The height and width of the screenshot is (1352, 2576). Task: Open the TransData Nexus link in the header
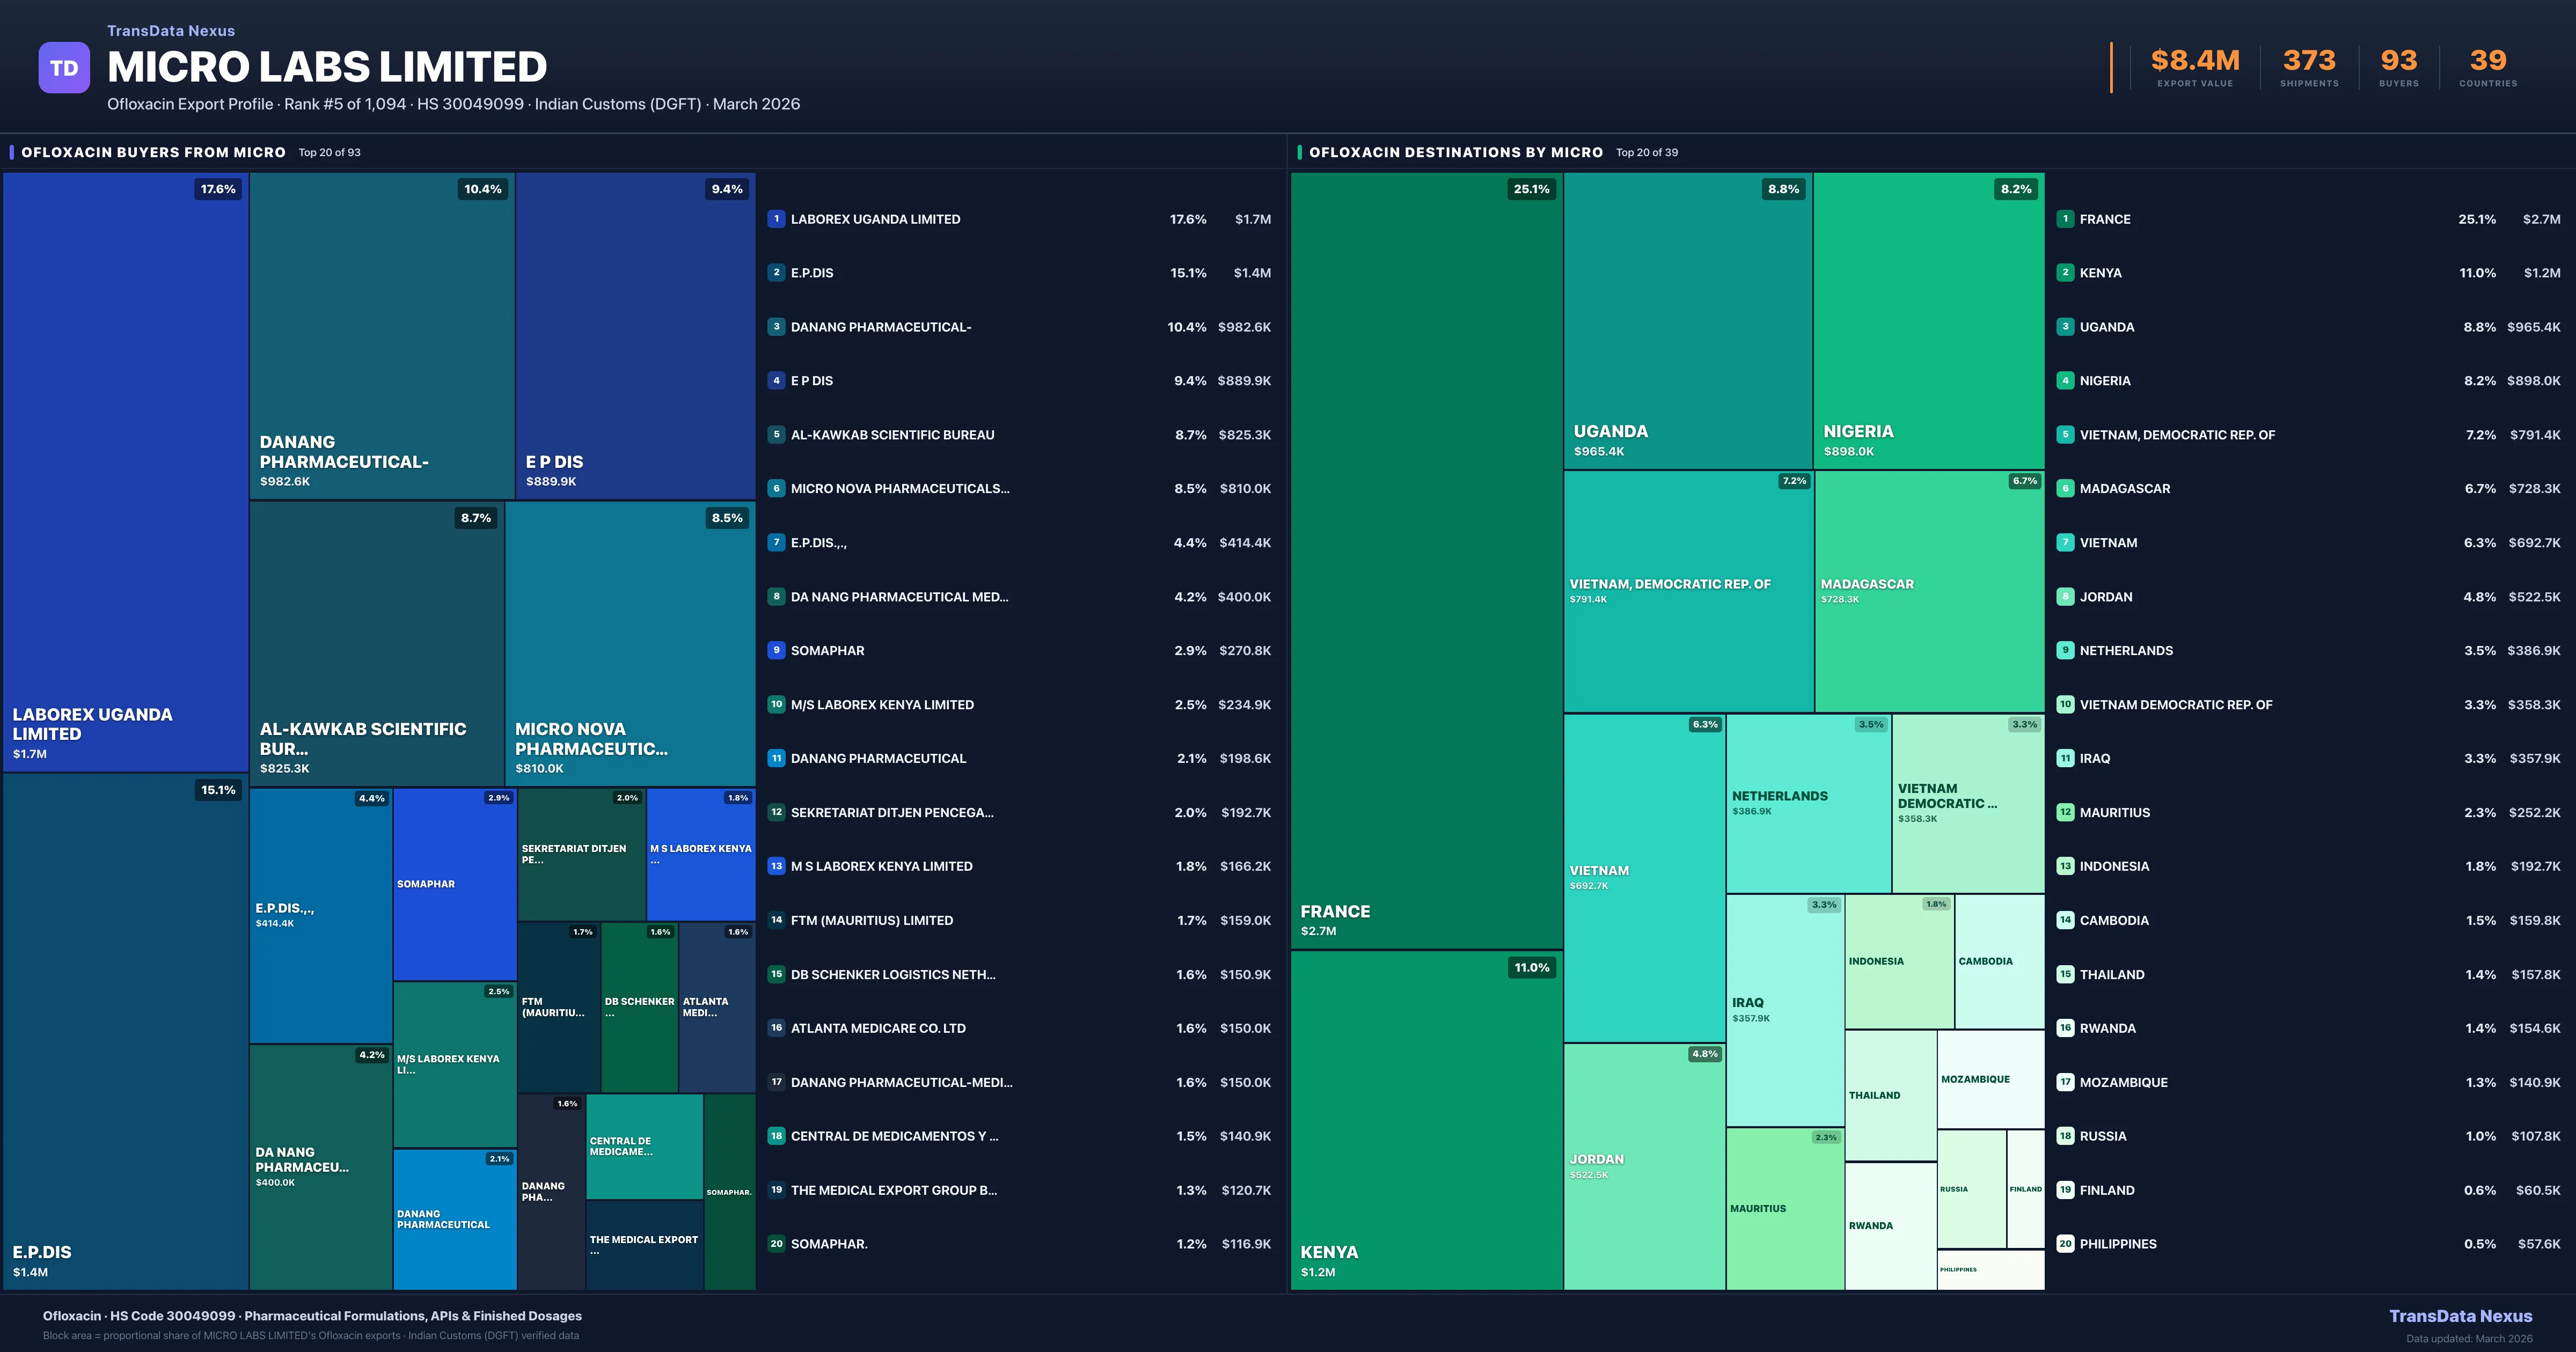[170, 30]
